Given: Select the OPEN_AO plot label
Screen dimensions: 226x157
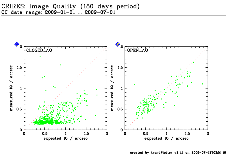Looking at the screenshot, I should coord(138,50).
